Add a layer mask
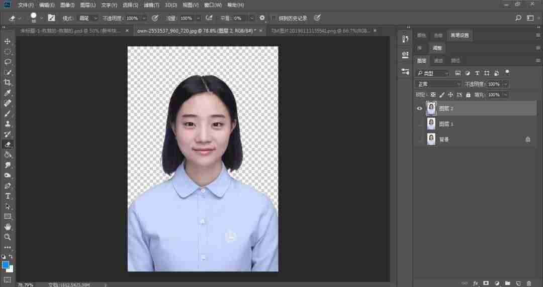543x287 pixels. click(486, 283)
